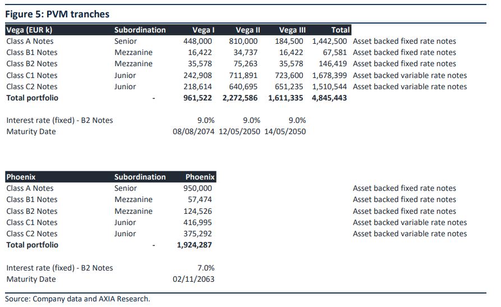Click the Vega III column header
501x307 pixels.
292,30
